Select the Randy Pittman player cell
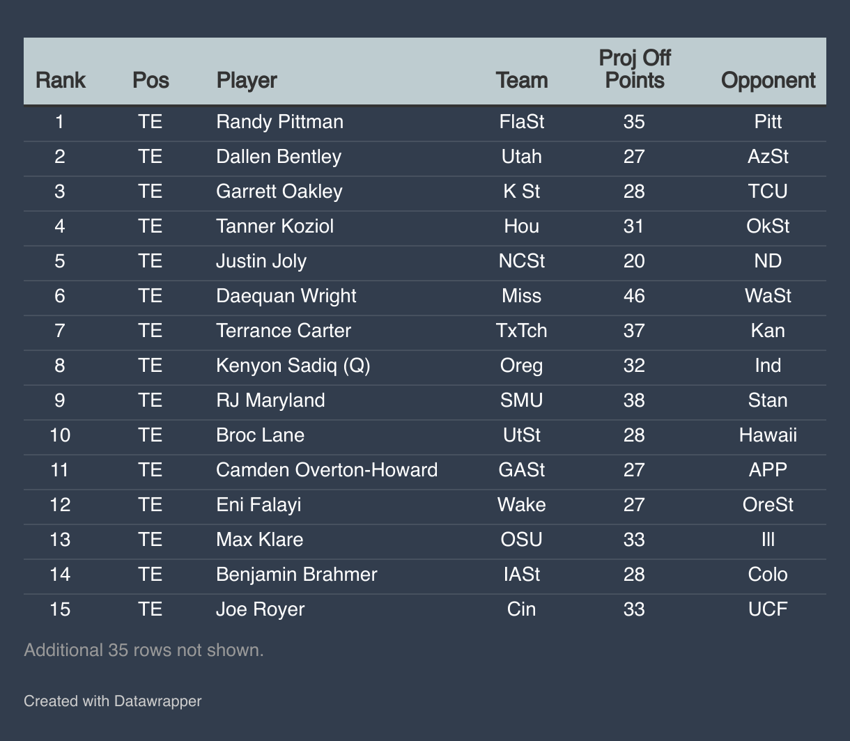Image resolution: width=850 pixels, height=741 pixels. 279,122
